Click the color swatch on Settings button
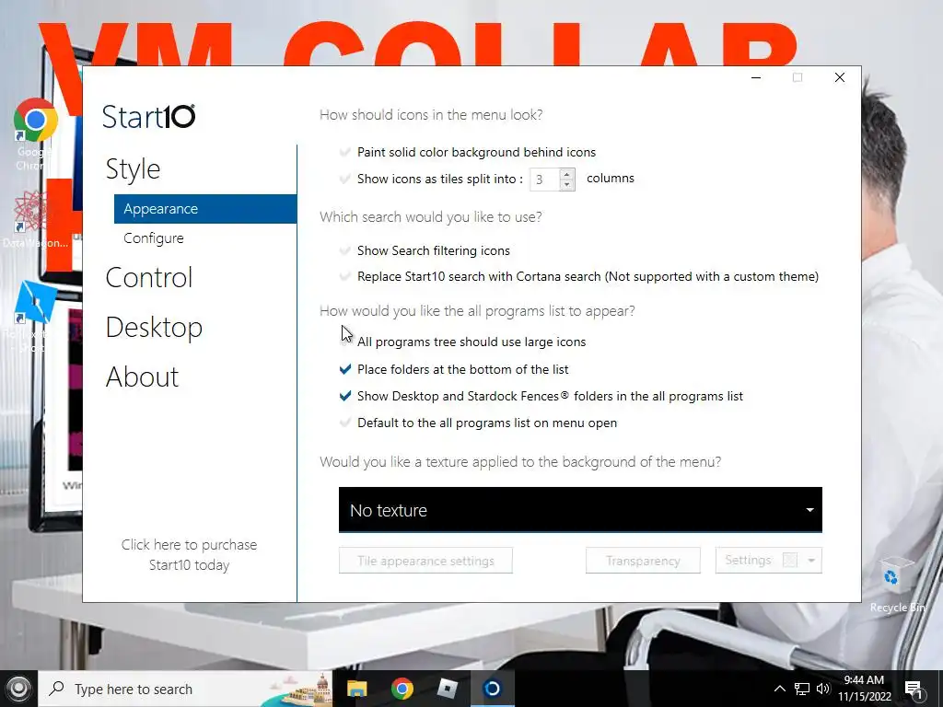 click(x=790, y=561)
